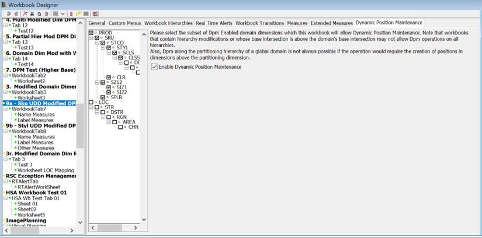482x238 pixels.
Task: Click the Workbook Designer title icon
Action: click(x=4, y=5)
